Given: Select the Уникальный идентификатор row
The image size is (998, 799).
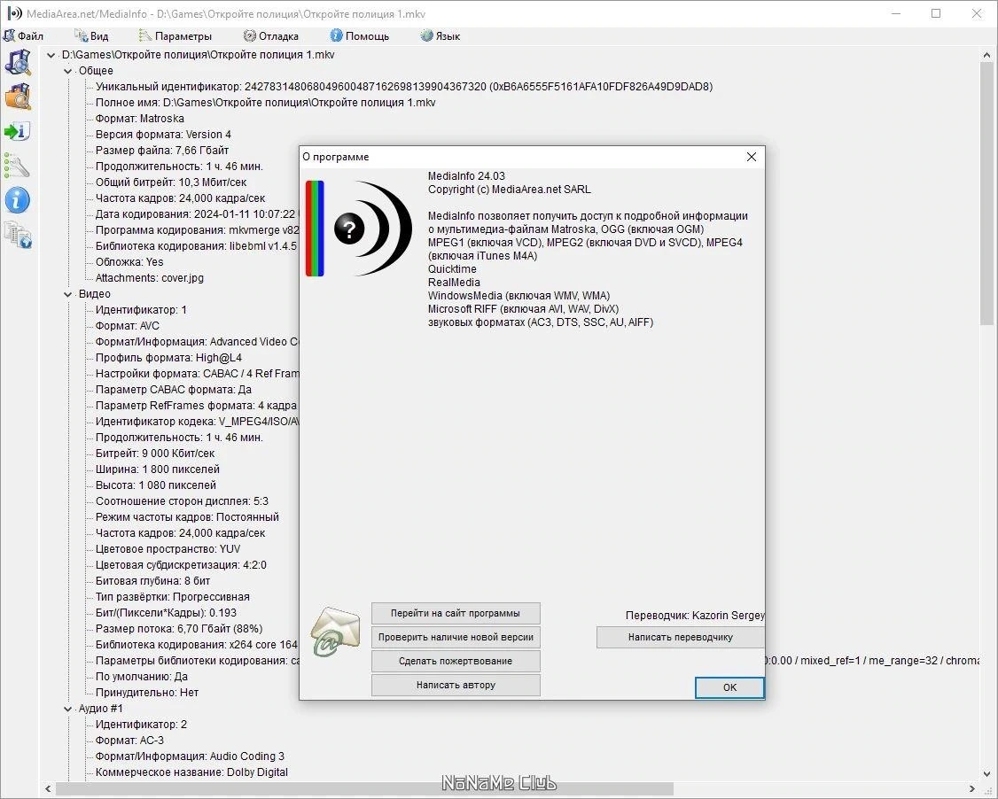Looking at the screenshot, I should coord(404,87).
